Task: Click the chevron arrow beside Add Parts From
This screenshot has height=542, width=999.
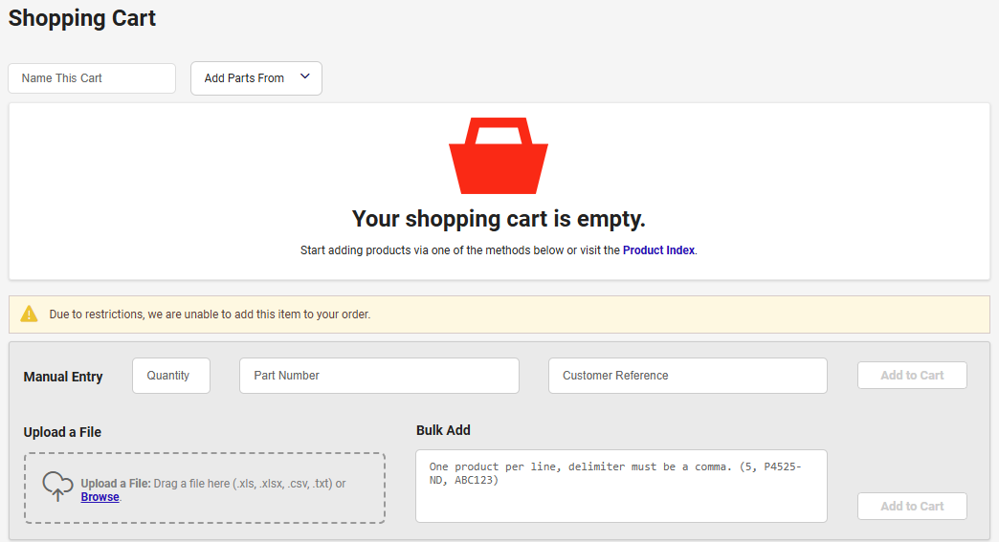Action: [305, 77]
